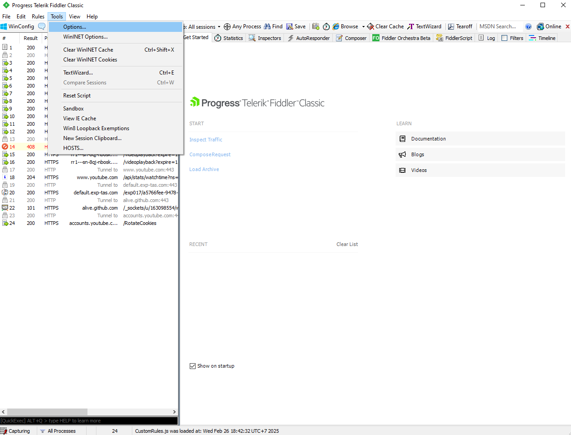The height and width of the screenshot is (435, 571).
Task: Choose Options... from the Tools menu
Action: pos(115,27)
